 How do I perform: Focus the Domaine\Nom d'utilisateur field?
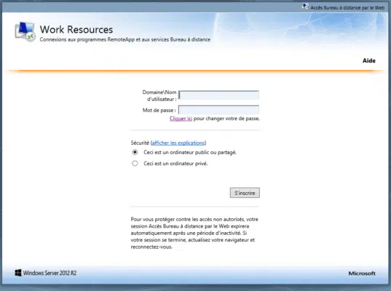click(x=219, y=95)
